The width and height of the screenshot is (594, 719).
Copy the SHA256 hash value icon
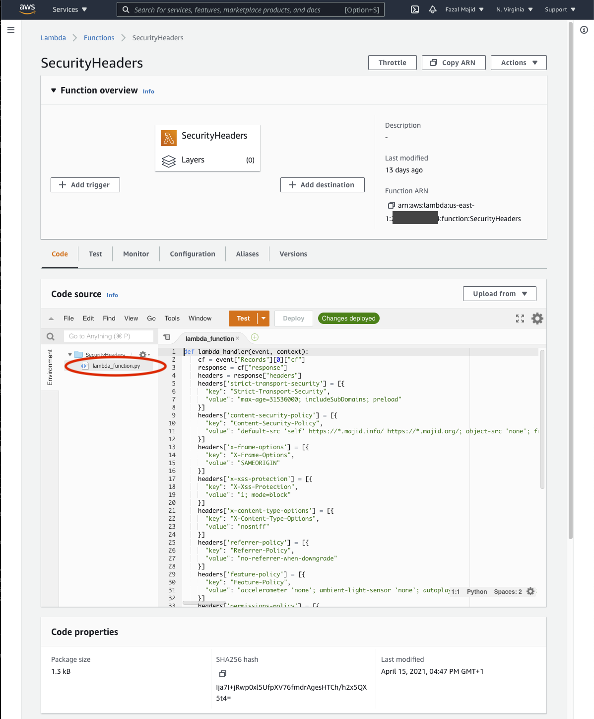pyautogui.click(x=223, y=674)
